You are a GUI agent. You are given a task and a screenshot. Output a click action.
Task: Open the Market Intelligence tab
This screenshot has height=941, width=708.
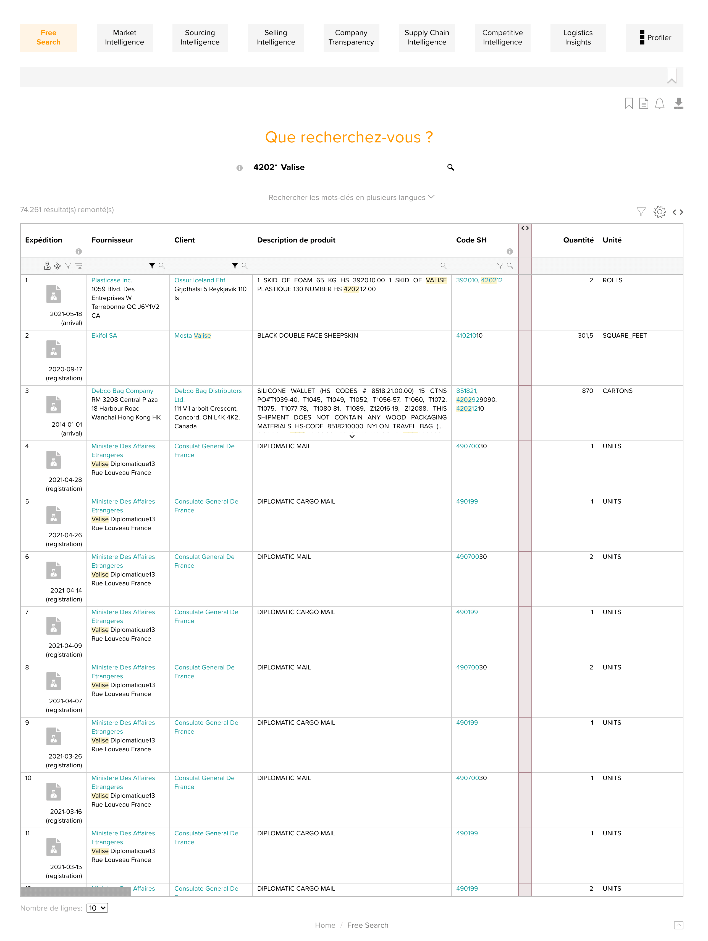pos(124,37)
